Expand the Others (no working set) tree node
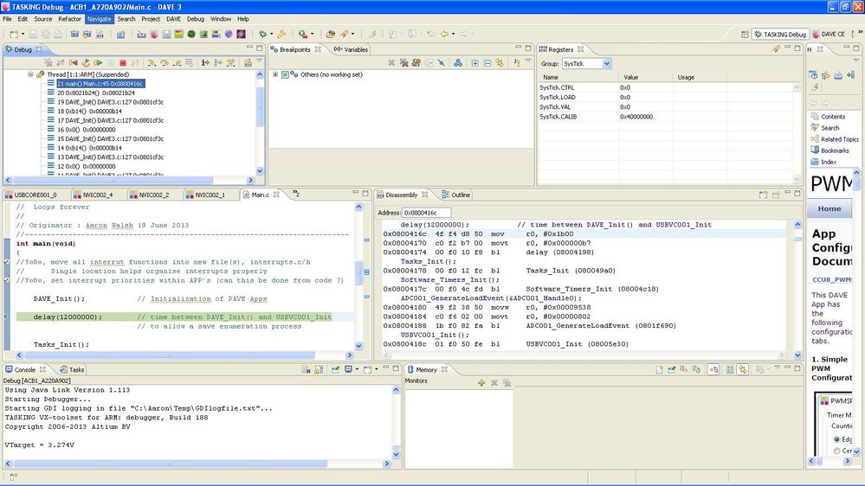This screenshot has height=486, width=865. (275, 74)
